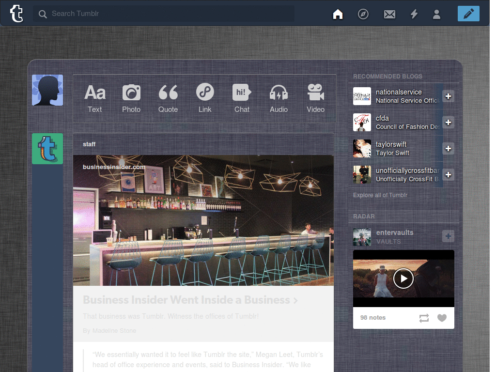Click the RECOMMENDED BLOGS heading

388,77
